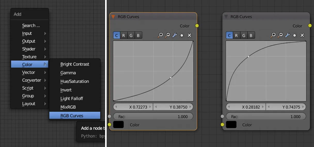Select curve control point on right graph
This screenshot has width=314, height=147.
(x=248, y=56)
